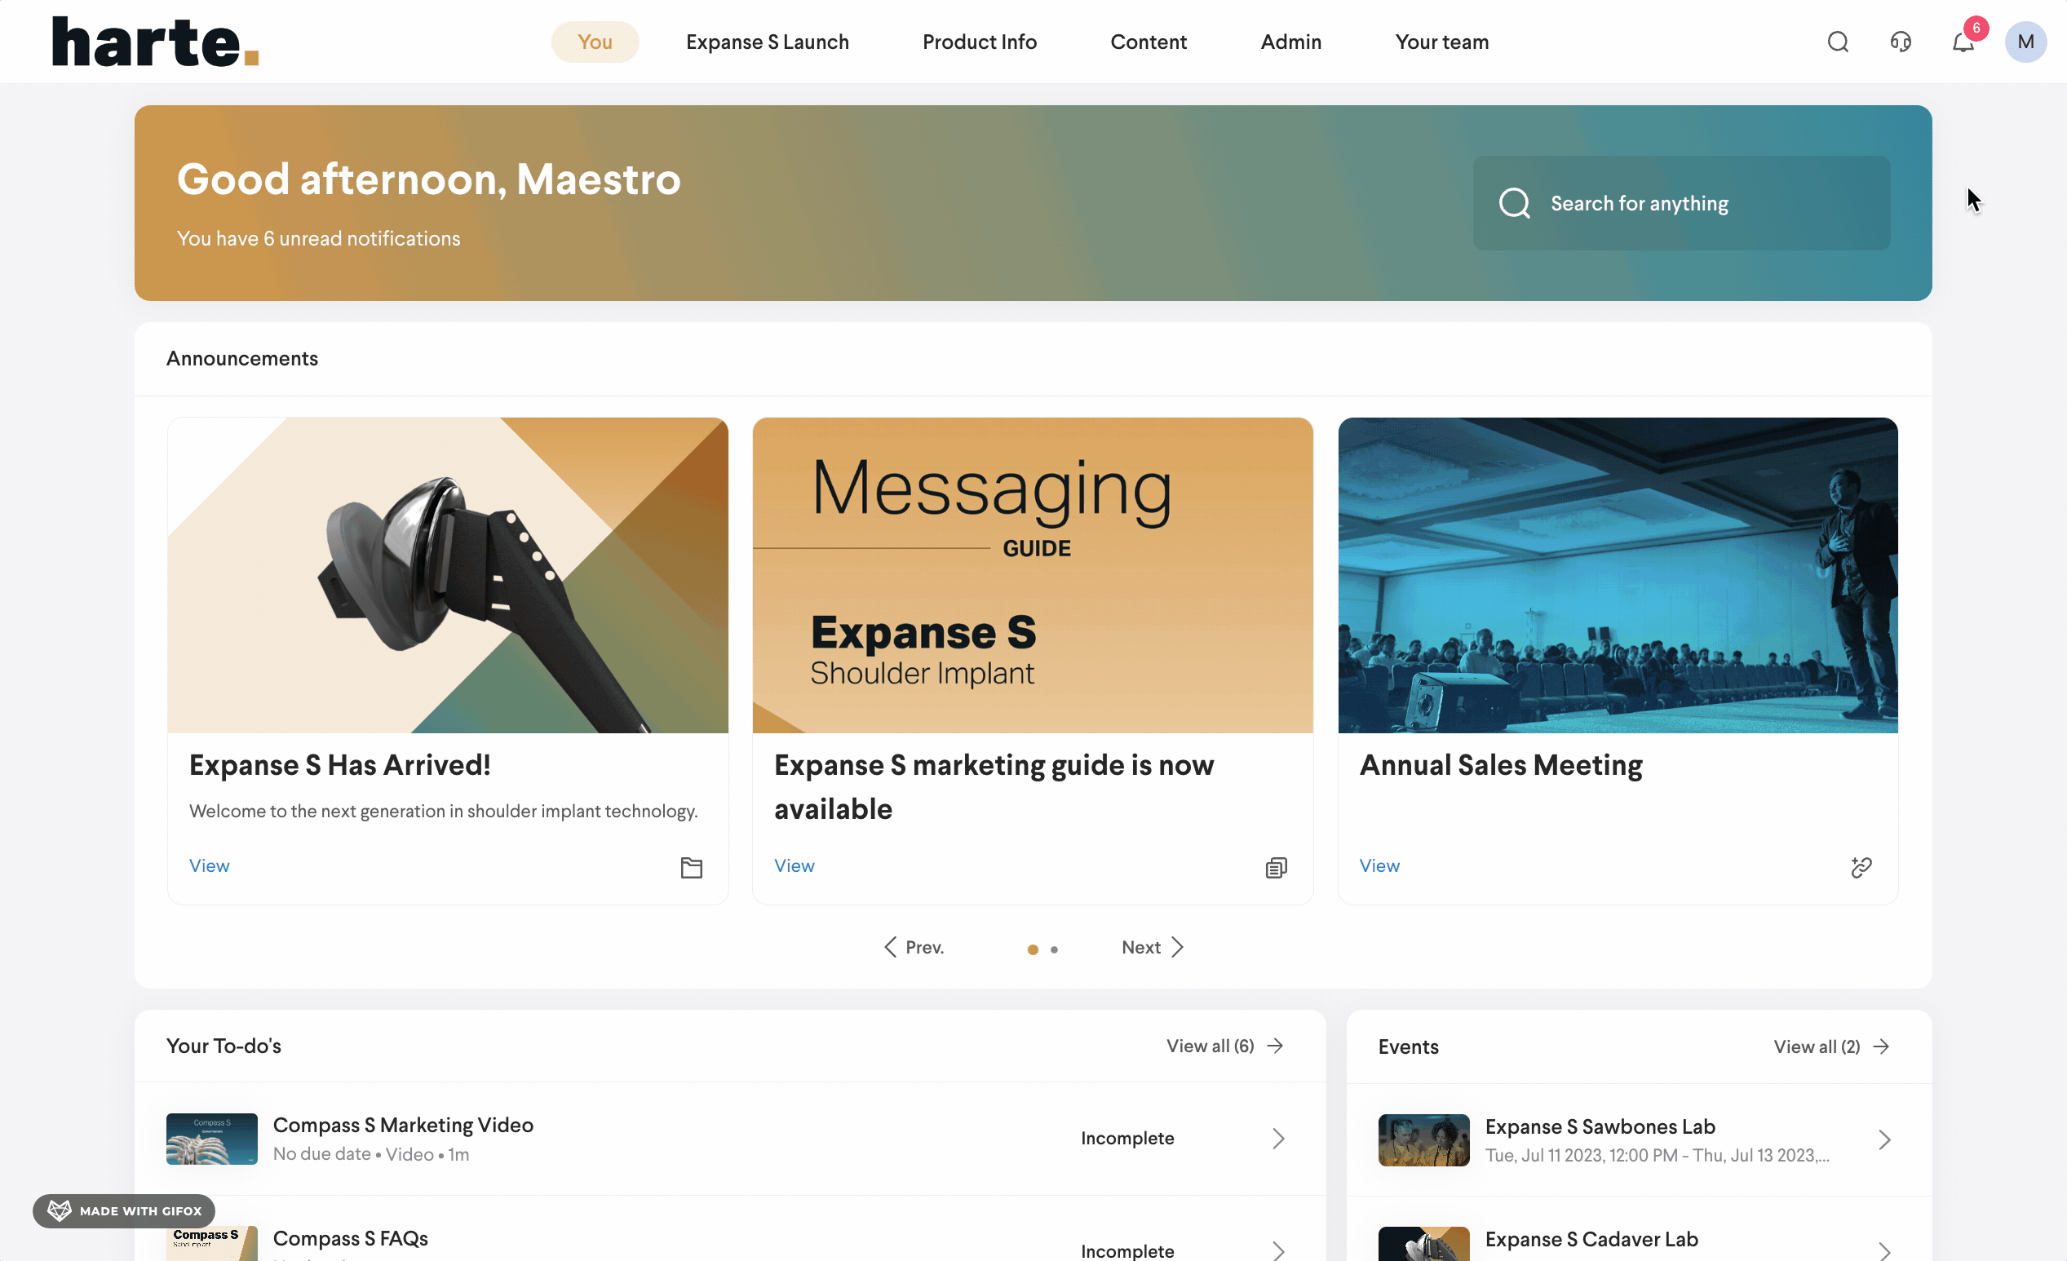Image resolution: width=2067 pixels, height=1261 pixels.
Task: Open the profile avatar menu
Action: [2025, 41]
